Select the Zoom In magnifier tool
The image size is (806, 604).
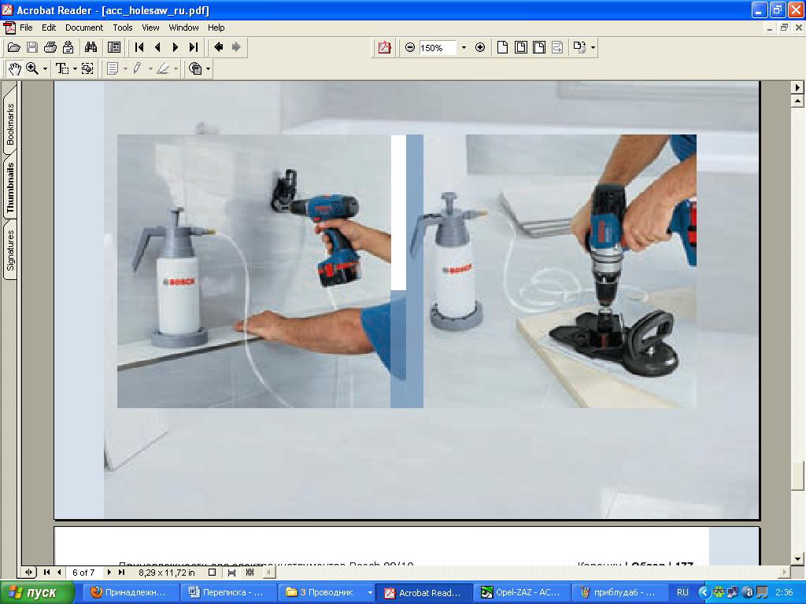point(32,69)
